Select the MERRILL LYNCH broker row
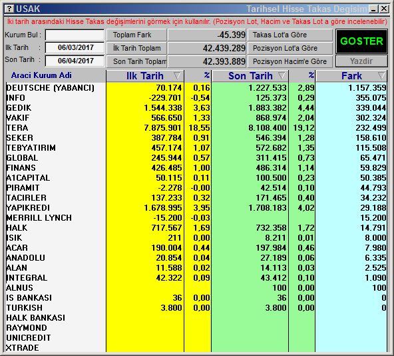 tap(196, 217)
